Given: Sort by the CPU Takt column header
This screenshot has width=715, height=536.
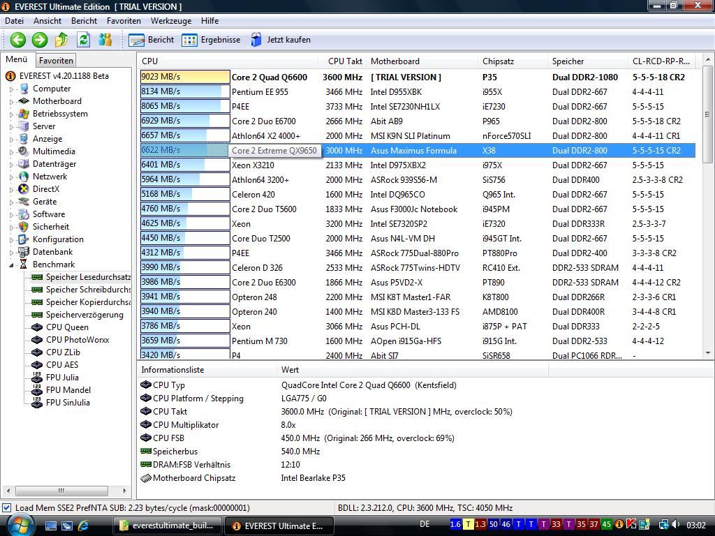Looking at the screenshot, I should [x=342, y=61].
